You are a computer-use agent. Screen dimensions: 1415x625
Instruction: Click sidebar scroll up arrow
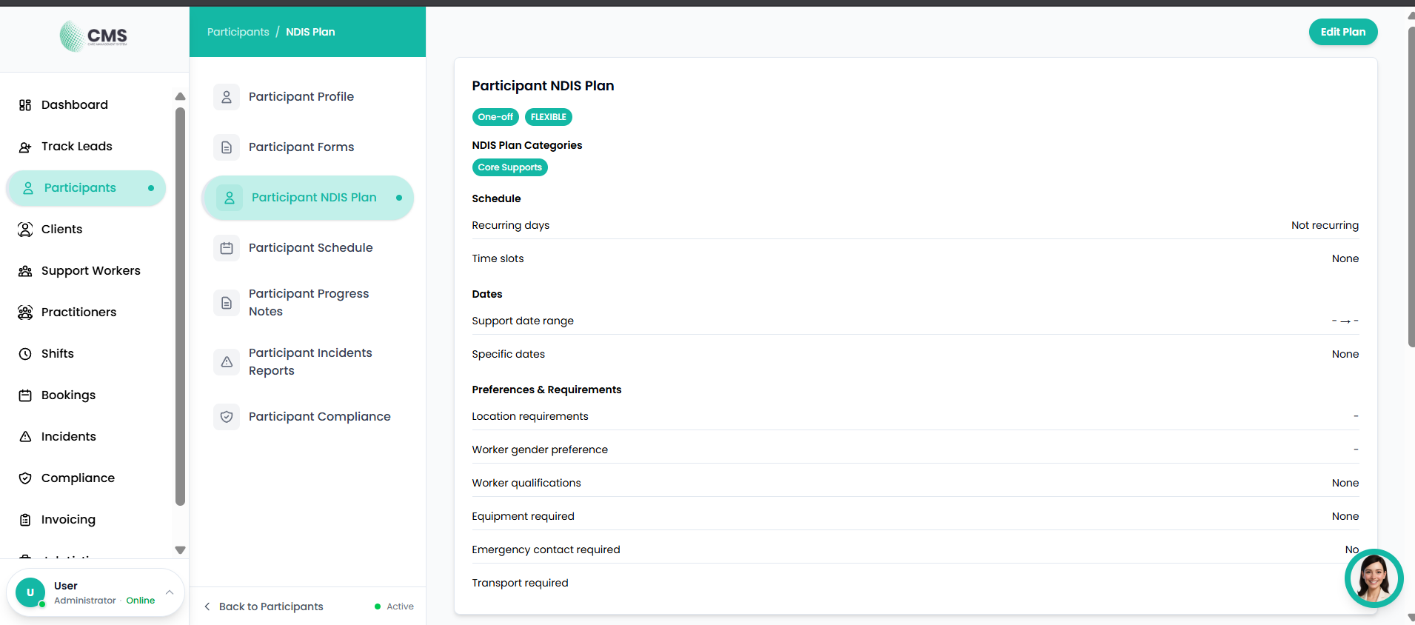click(x=180, y=97)
